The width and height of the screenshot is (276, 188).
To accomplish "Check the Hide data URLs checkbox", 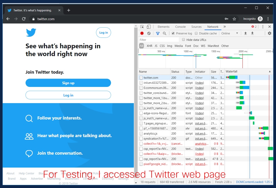I will point(183,39).
